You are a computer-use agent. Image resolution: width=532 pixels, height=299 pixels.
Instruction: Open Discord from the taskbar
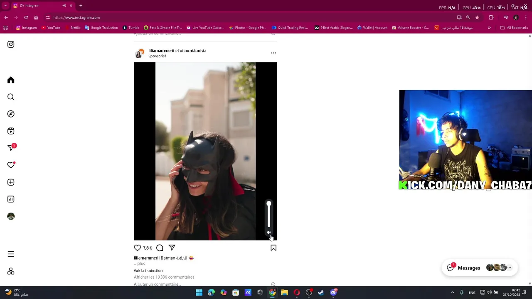[333, 292]
